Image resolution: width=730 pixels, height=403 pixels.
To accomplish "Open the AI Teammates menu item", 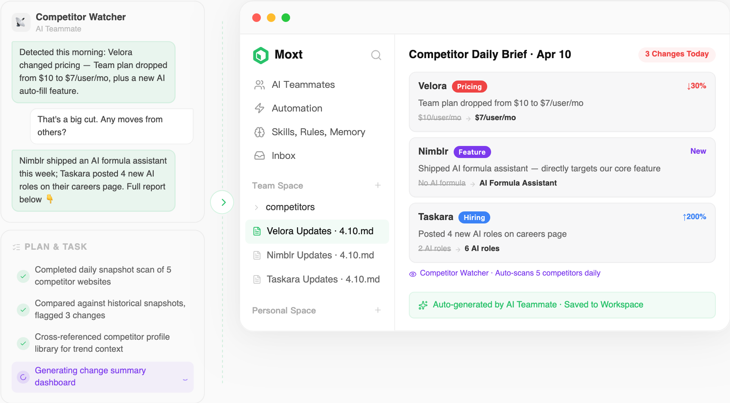I will [x=303, y=85].
